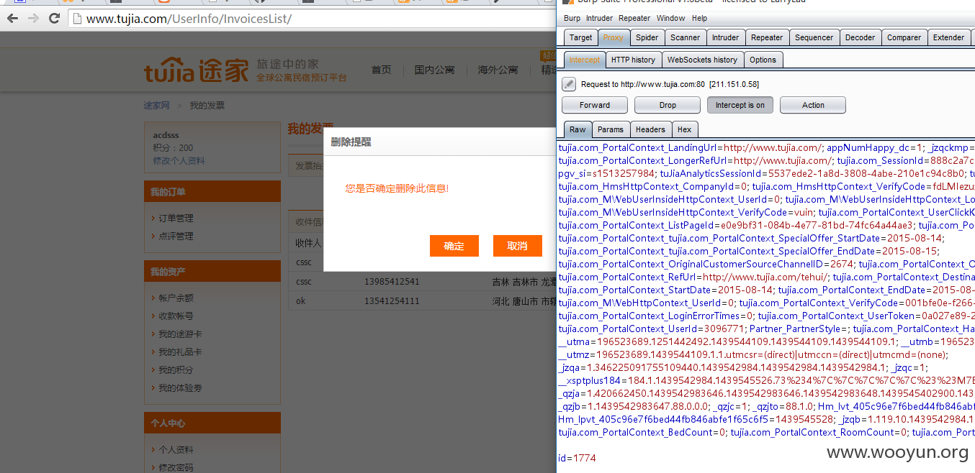Switch to the Scanner tab
975x473 pixels.
click(685, 37)
